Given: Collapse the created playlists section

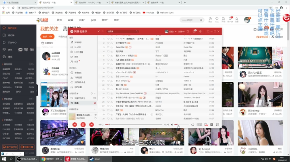Looking at the screenshot, I should coord(95,93).
